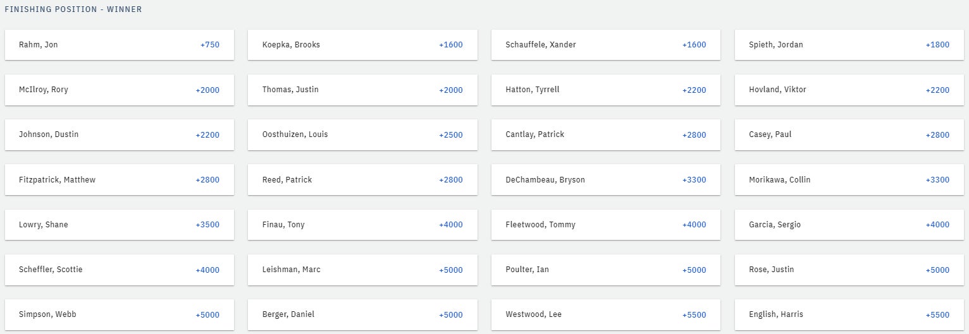Screen dimensions: 969x334
Task: Choose Fleetwood, Tommy winner odds
Action: coord(606,225)
